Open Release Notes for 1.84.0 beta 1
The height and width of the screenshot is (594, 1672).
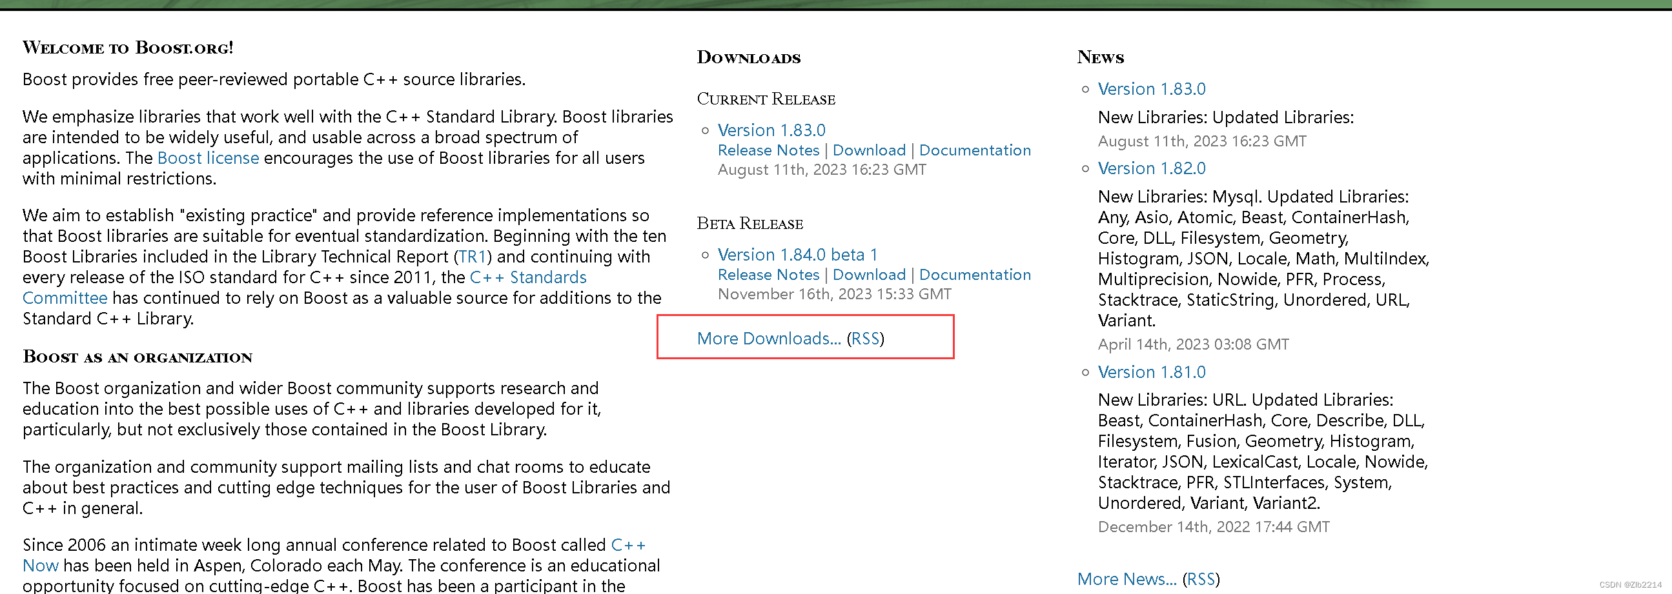[x=768, y=275]
